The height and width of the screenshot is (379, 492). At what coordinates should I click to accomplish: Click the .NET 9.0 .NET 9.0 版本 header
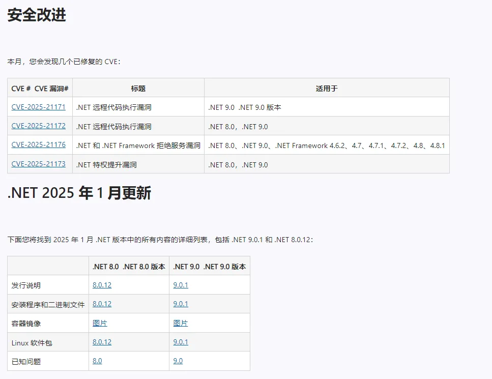coord(210,267)
